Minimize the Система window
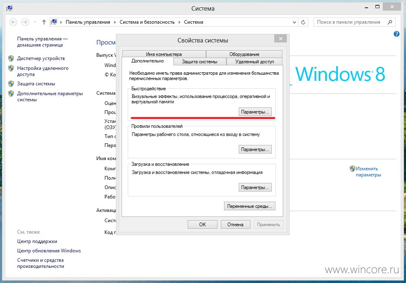Screen dimensions: 406x283 (367, 7)
